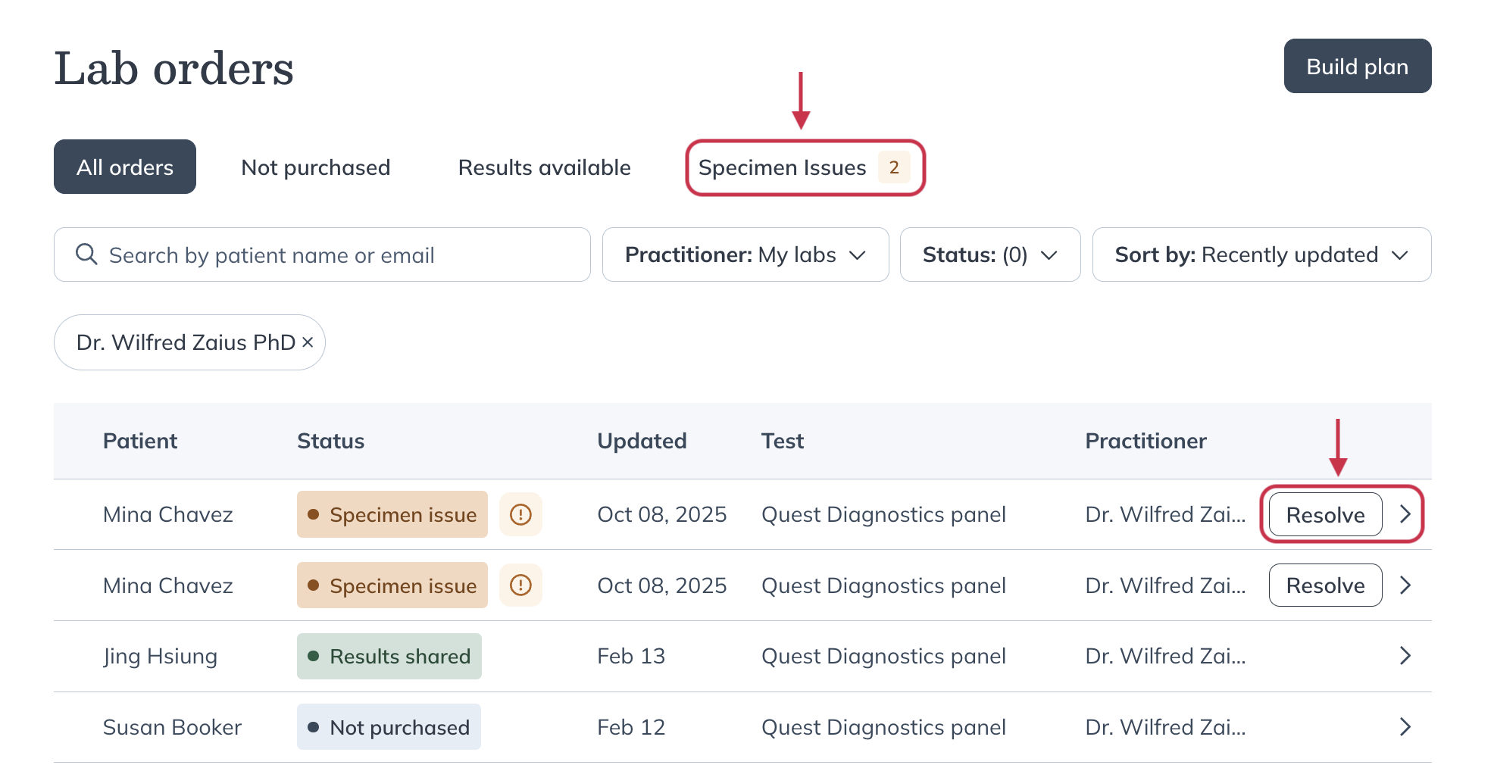The image size is (1494, 768).
Task: Click the chevron arrow next to the first Resolve button
Action: coord(1405,514)
